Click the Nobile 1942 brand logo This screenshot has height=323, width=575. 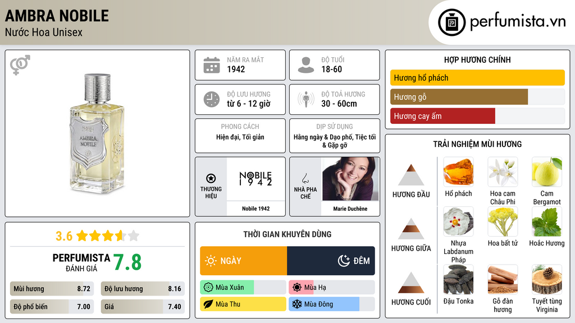click(255, 178)
